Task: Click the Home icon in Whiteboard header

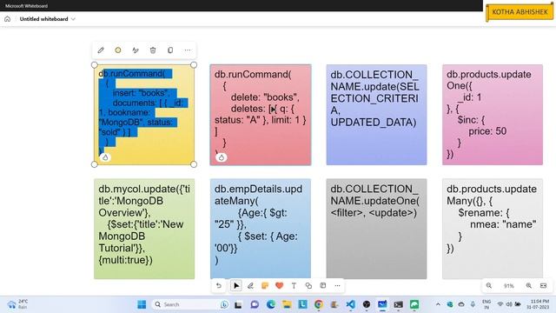Action: [8, 19]
